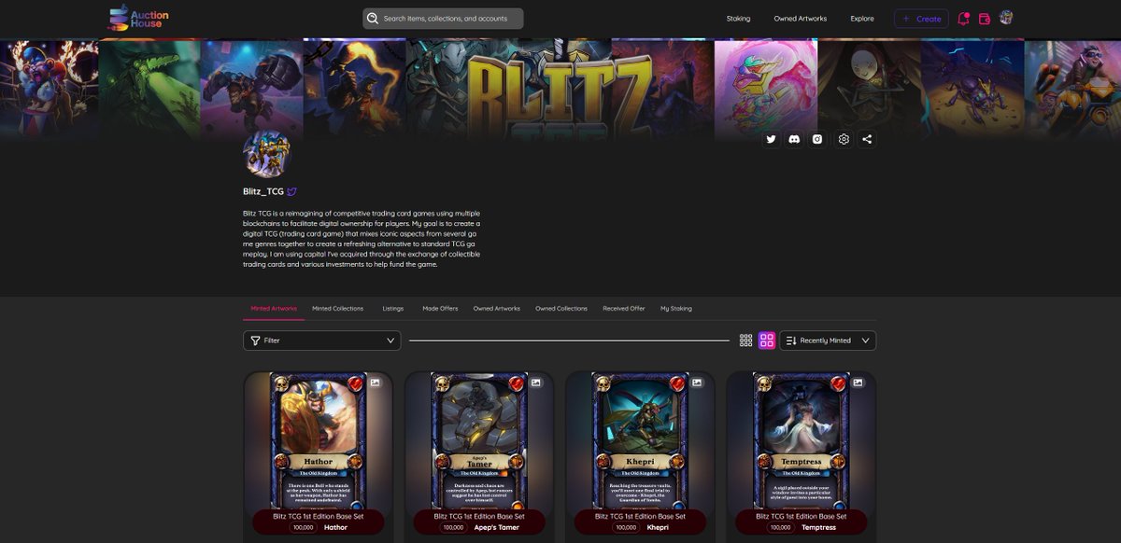1121x543 pixels.
Task: Click the funnel icon in Filter box
Action: (x=255, y=341)
